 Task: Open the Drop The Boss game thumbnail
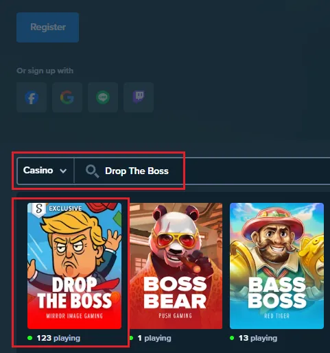(74, 266)
